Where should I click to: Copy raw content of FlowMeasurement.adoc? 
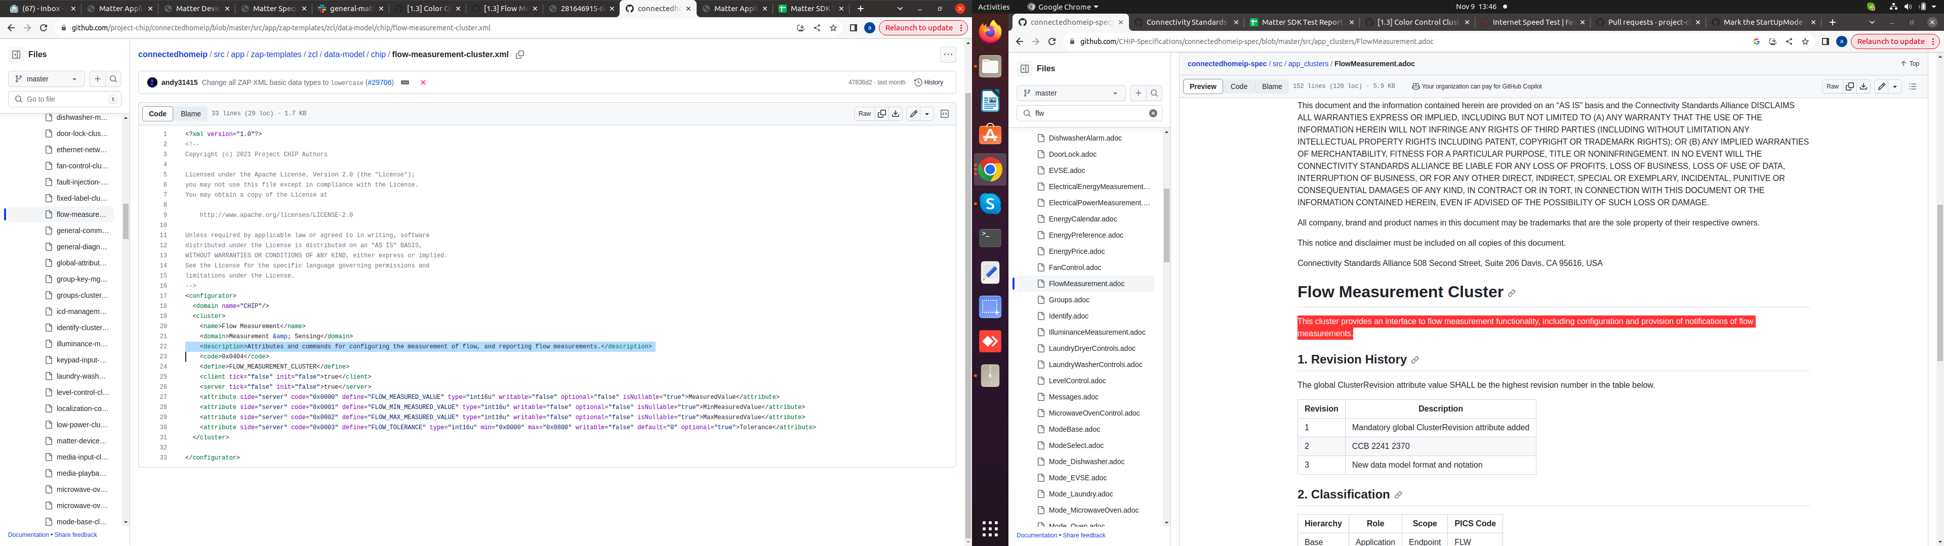tap(1850, 87)
